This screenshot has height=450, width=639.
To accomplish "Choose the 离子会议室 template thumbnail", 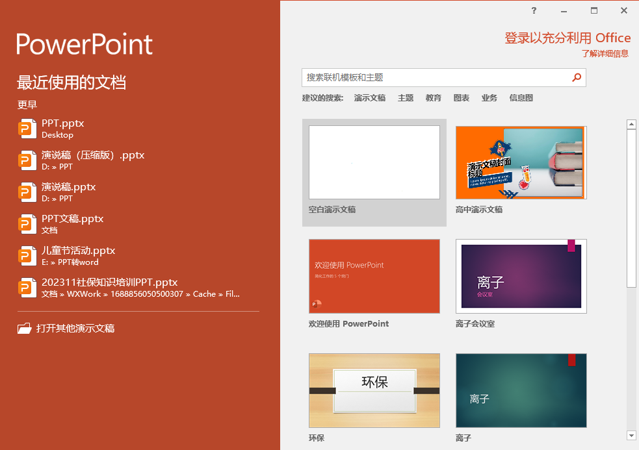I will point(521,276).
